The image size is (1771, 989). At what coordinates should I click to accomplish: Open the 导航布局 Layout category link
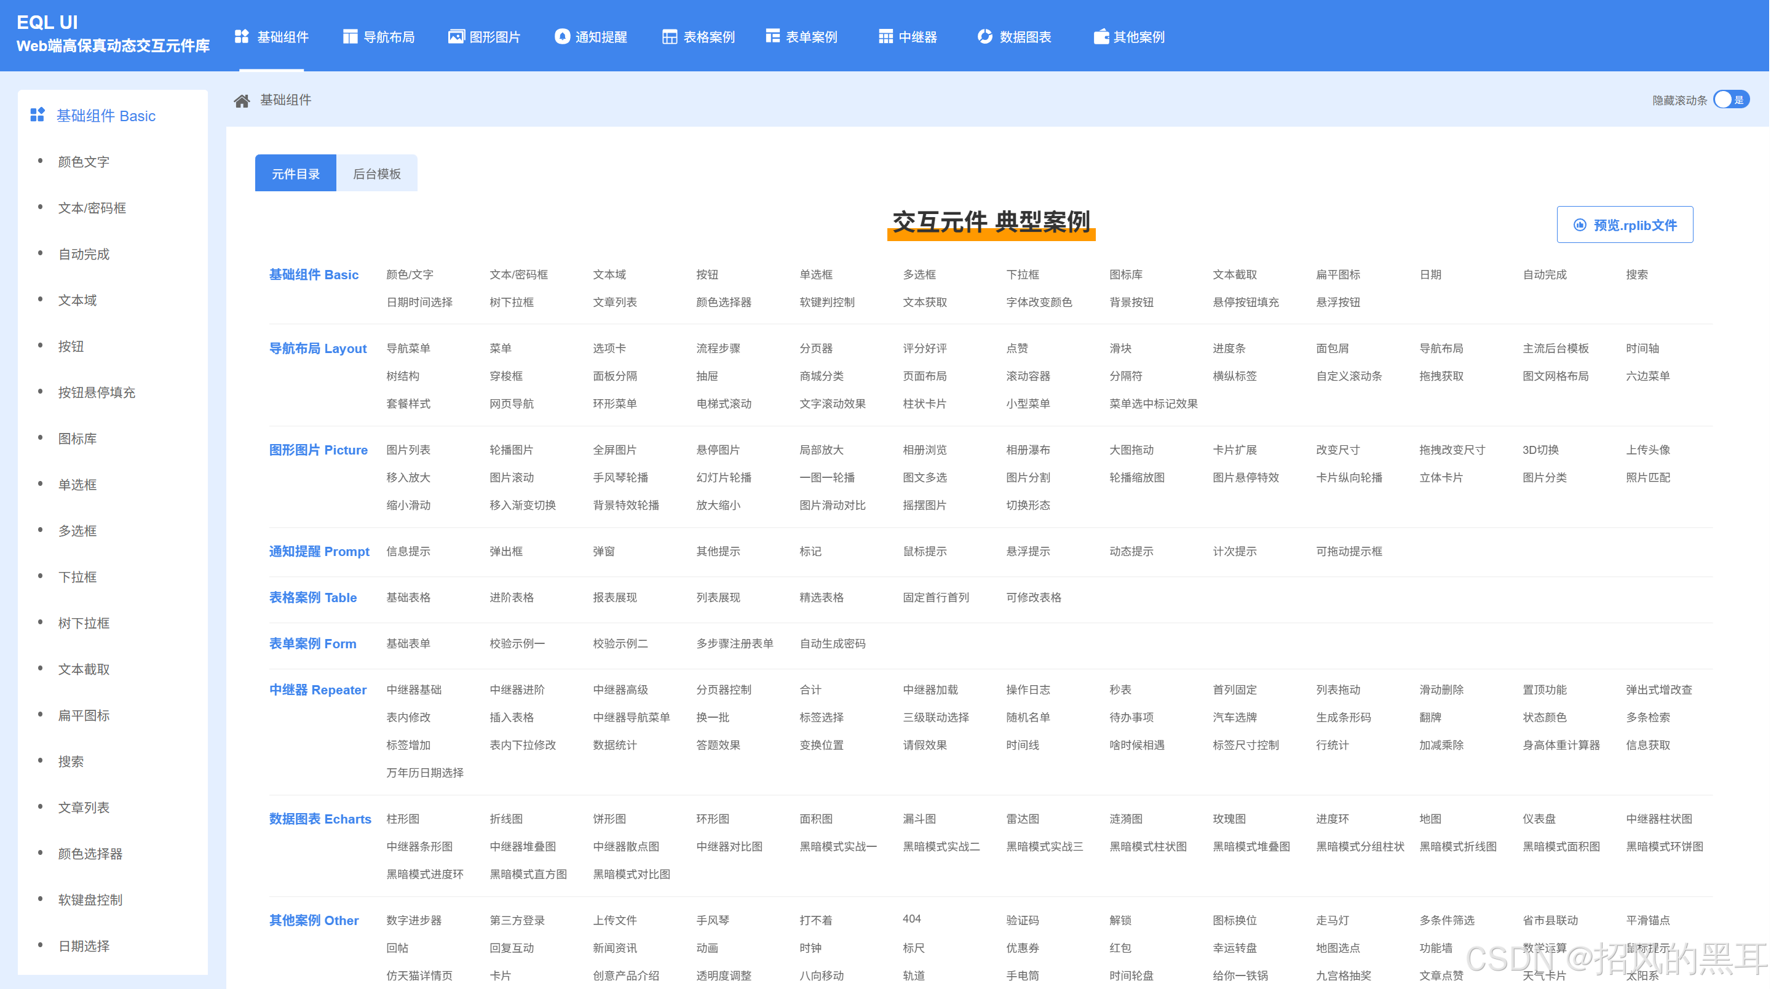(x=318, y=349)
